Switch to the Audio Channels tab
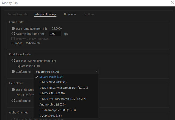175x120 pixels. tap(17, 14)
